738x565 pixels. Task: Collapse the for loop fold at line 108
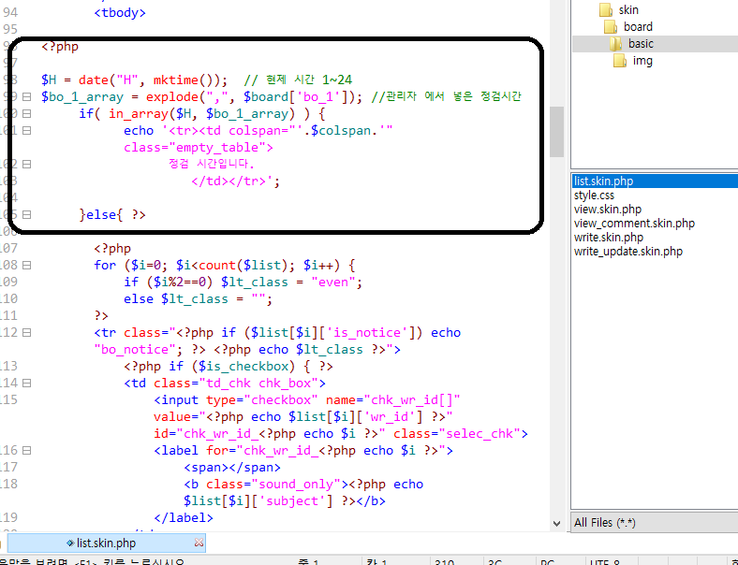point(26,266)
